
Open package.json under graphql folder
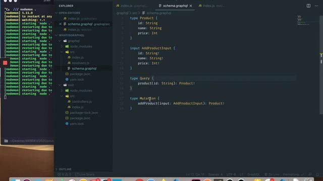(x=80, y=74)
